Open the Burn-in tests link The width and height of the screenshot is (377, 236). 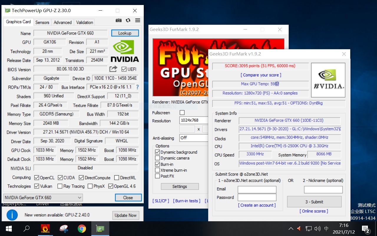[187, 201]
